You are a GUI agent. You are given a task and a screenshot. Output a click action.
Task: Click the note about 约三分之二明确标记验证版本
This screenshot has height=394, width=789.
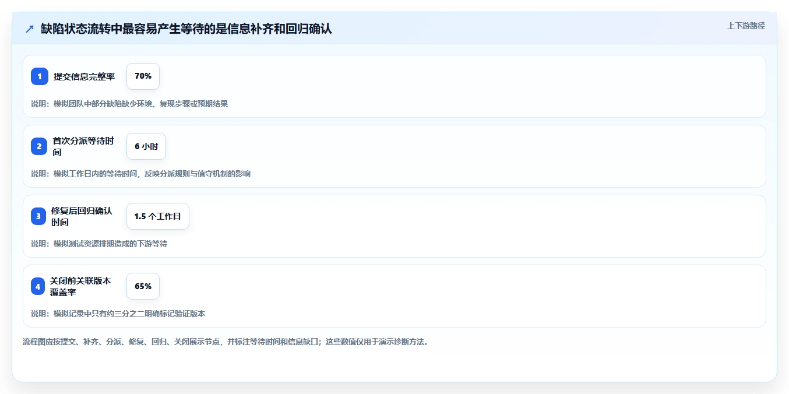pyautogui.click(x=118, y=314)
